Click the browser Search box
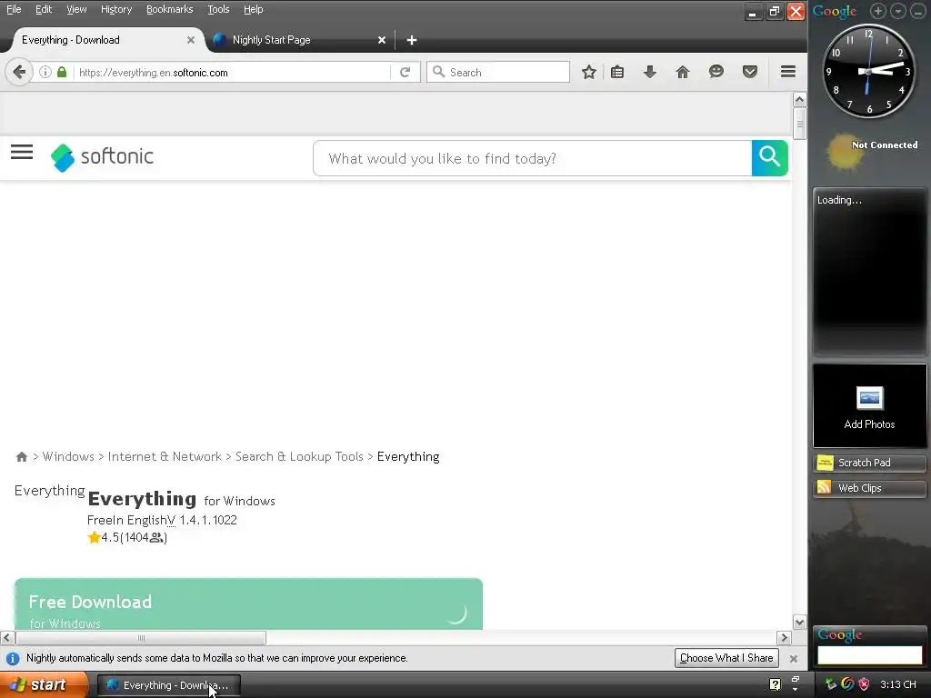The image size is (931, 698). [x=499, y=73]
